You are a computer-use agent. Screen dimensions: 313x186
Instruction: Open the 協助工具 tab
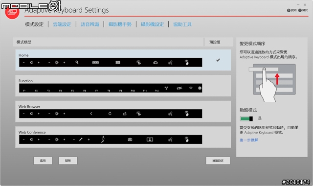coord(182,24)
